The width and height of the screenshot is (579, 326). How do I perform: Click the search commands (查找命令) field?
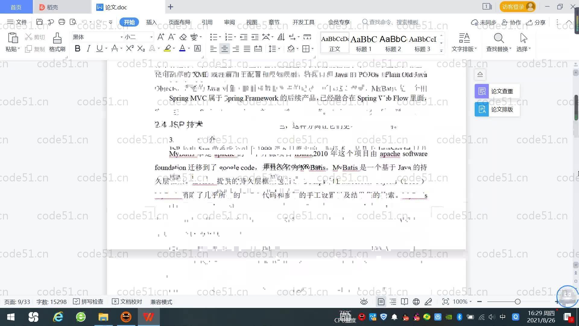click(x=391, y=22)
